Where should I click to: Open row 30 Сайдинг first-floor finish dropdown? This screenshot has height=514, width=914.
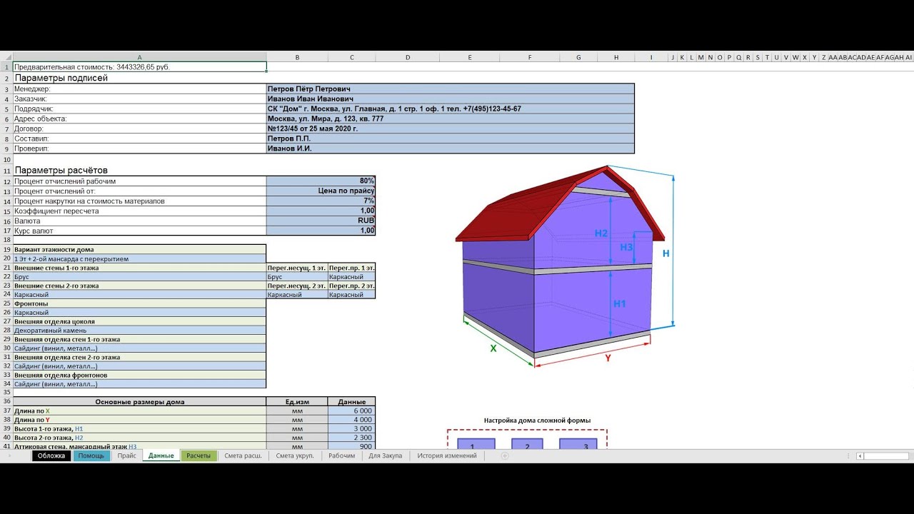click(139, 348)
